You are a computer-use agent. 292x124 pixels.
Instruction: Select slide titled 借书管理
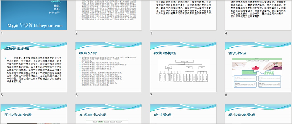183,114
